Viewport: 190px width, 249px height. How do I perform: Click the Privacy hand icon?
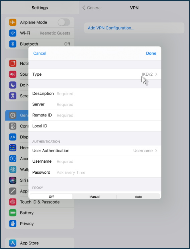click(13, 224)
